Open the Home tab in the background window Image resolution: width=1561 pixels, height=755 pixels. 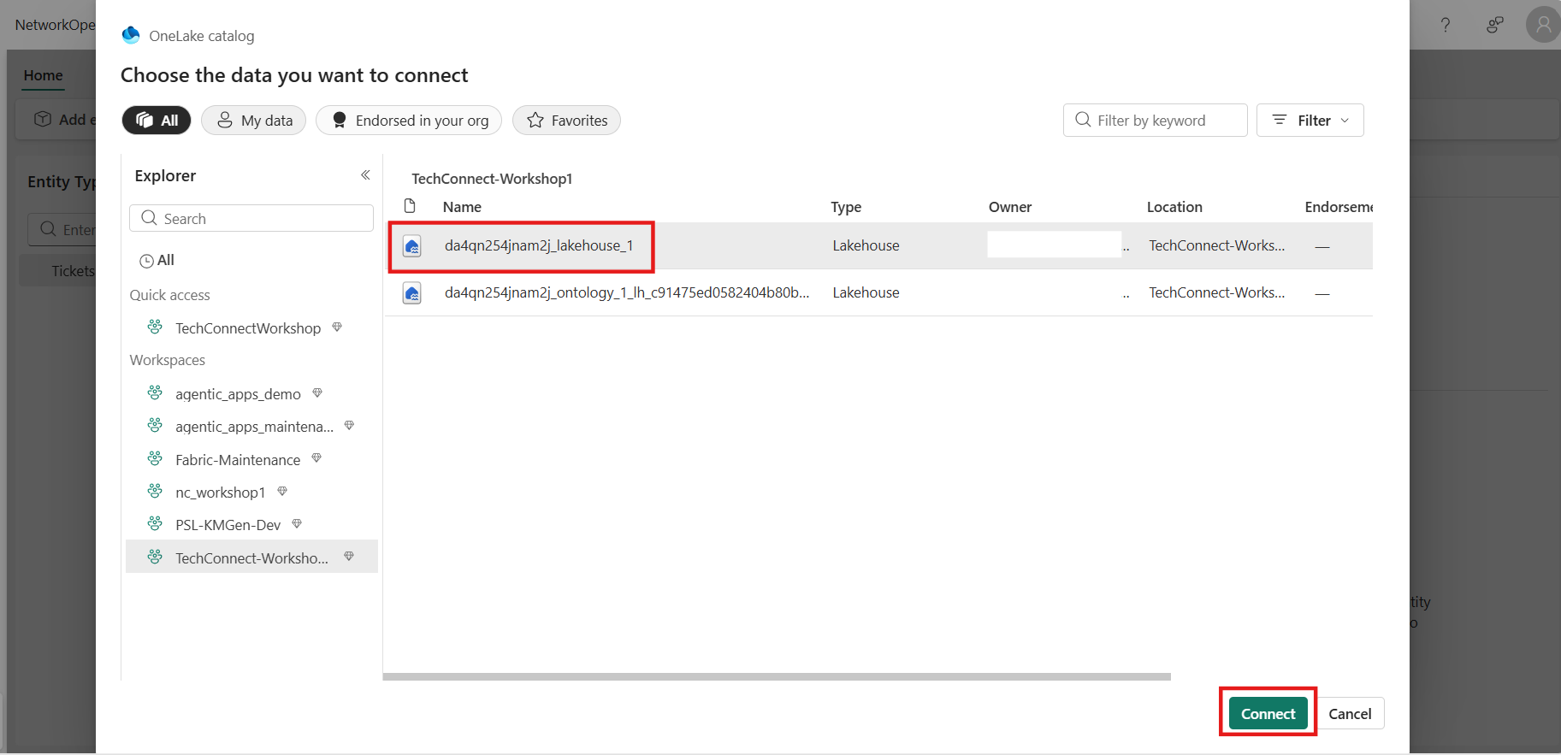(x=44, y=75)
